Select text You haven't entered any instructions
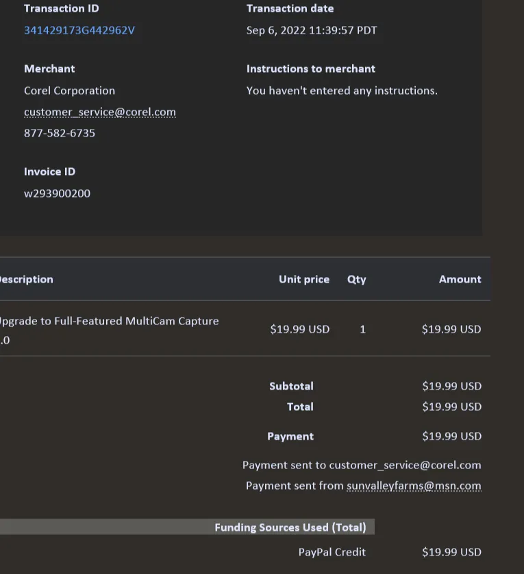The width and height of the screenshot is (524, 574). coord(342,91)
